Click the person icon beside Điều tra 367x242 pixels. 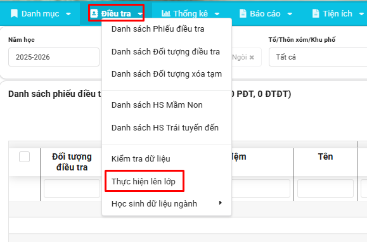[94, 13]
